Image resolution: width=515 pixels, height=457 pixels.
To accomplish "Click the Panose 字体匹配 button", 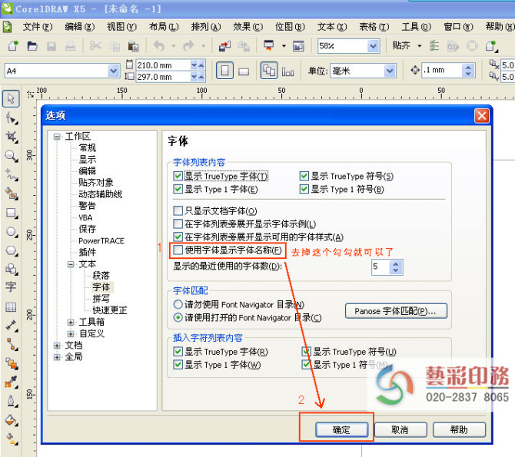I will [396, 311].
